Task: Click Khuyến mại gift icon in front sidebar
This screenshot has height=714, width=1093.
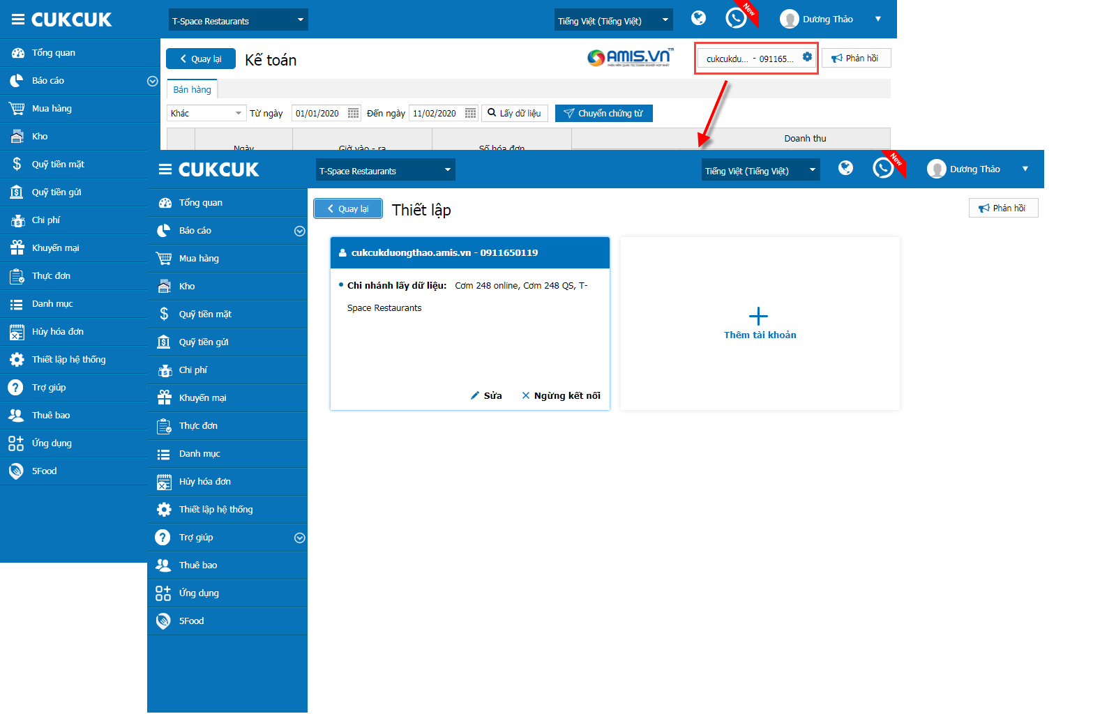Action: 164,397
